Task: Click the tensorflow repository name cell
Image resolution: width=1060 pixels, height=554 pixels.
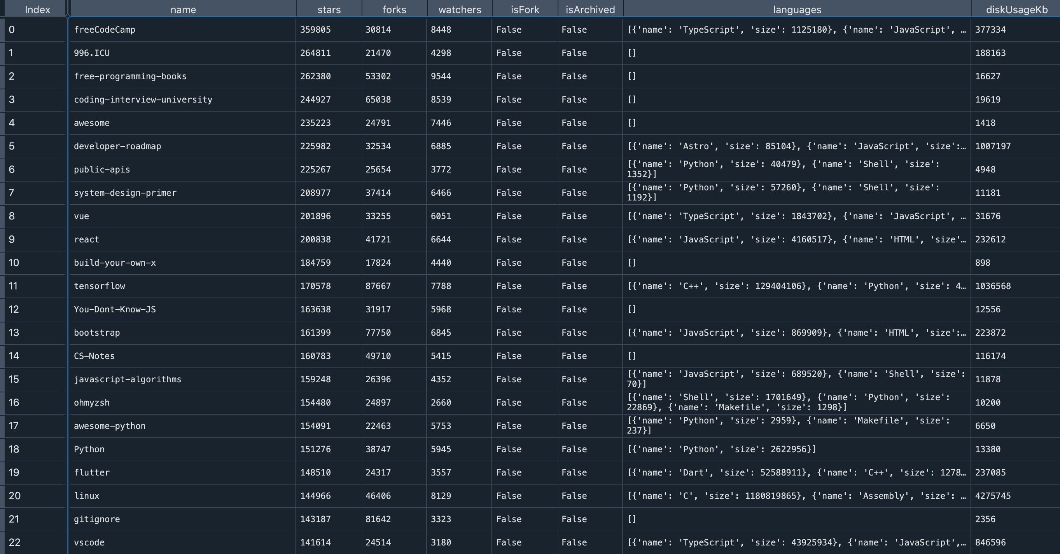Action: point(100,286)
